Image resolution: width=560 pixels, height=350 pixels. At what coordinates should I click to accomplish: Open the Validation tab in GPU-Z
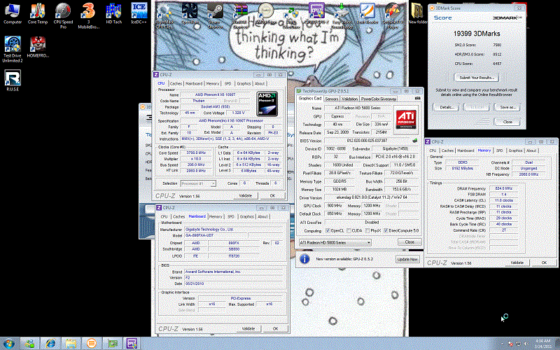(349, 99)
